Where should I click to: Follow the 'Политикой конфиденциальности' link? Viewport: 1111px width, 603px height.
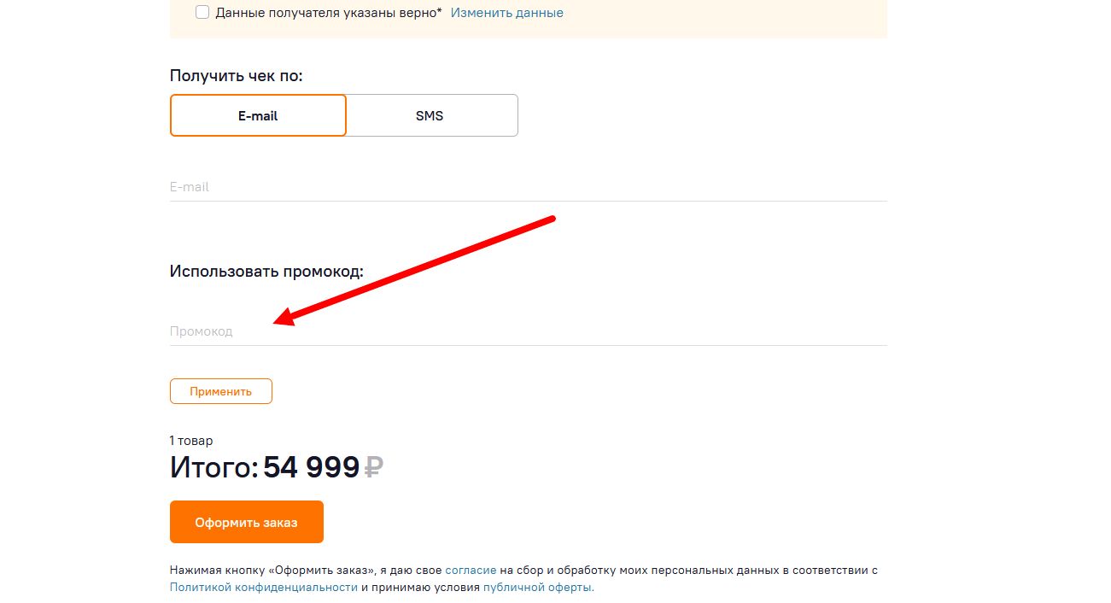[x=264, y=588]
